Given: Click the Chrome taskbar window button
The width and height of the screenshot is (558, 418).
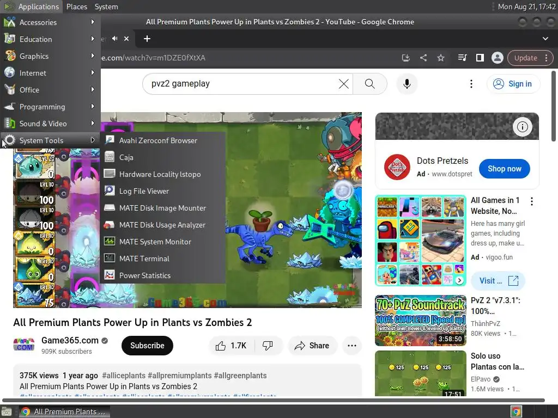Looking at the screenshot, I should click(x=64, y=411).
